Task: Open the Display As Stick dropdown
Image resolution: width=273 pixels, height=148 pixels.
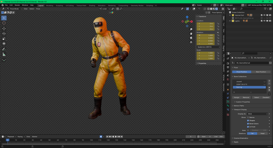Action: coord(258,114)
